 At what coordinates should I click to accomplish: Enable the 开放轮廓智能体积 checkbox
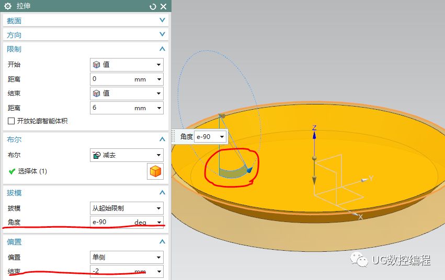click(x=12, y=121)
